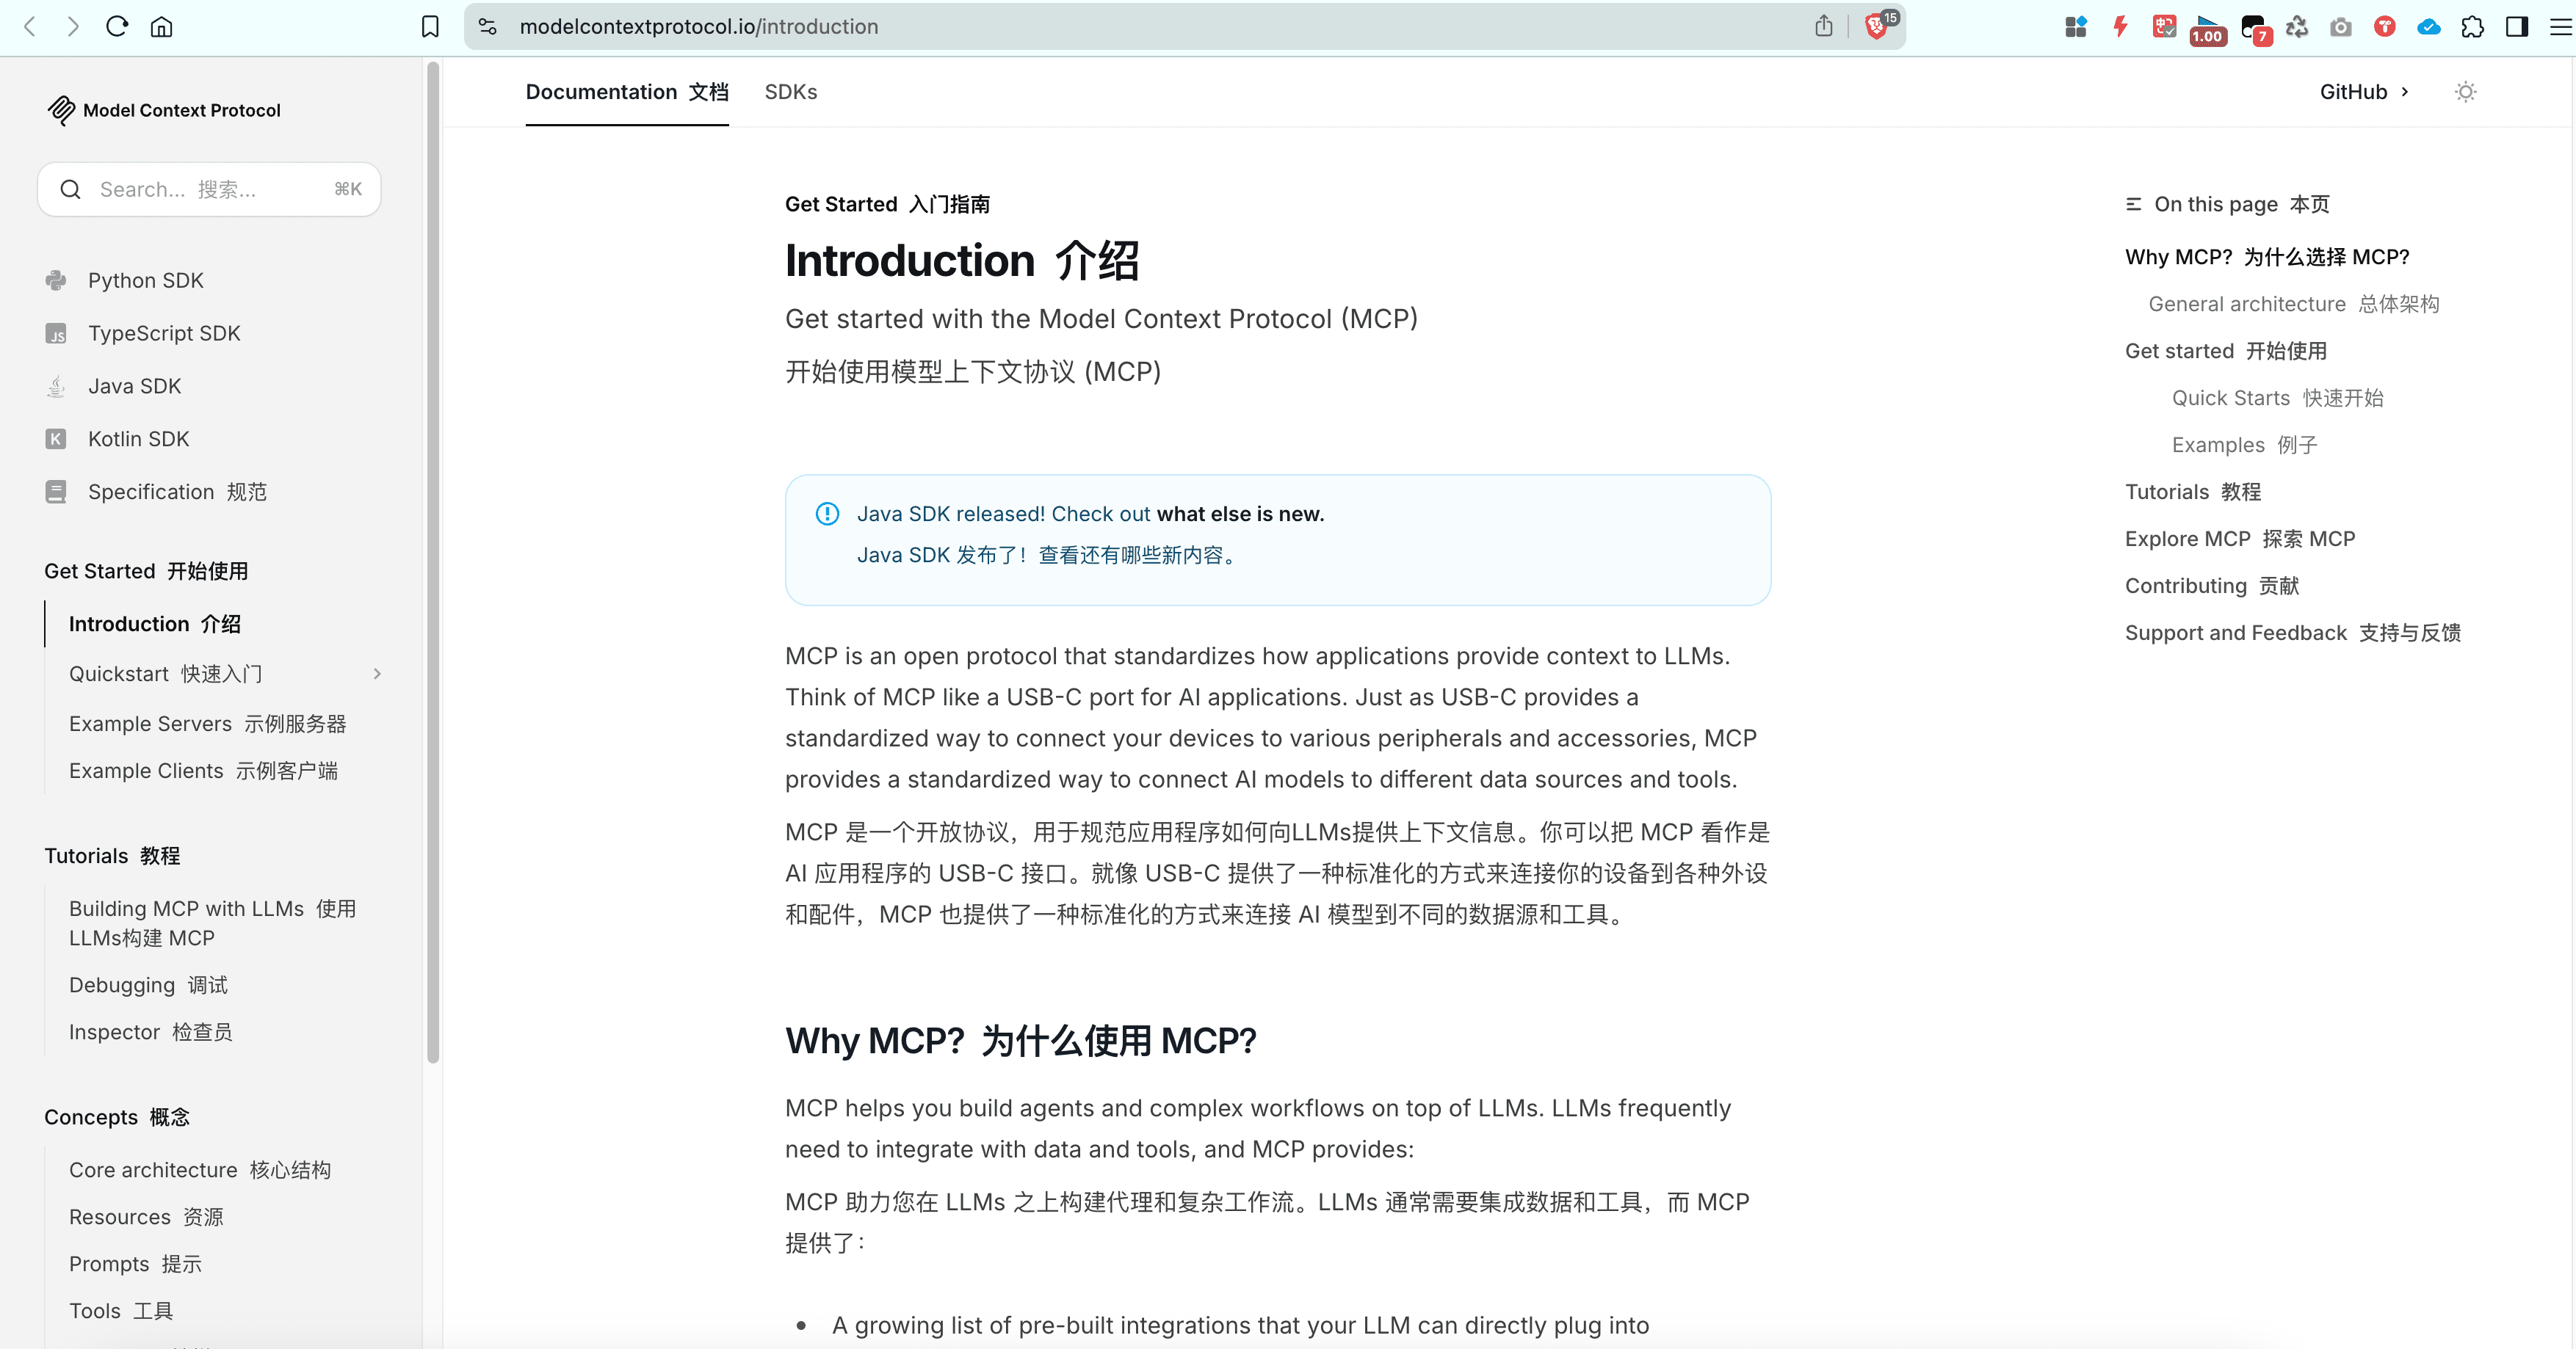Open the Debugging 调试 tutorial
The width and height of the screenshot is (2576, 1349).
148,985
